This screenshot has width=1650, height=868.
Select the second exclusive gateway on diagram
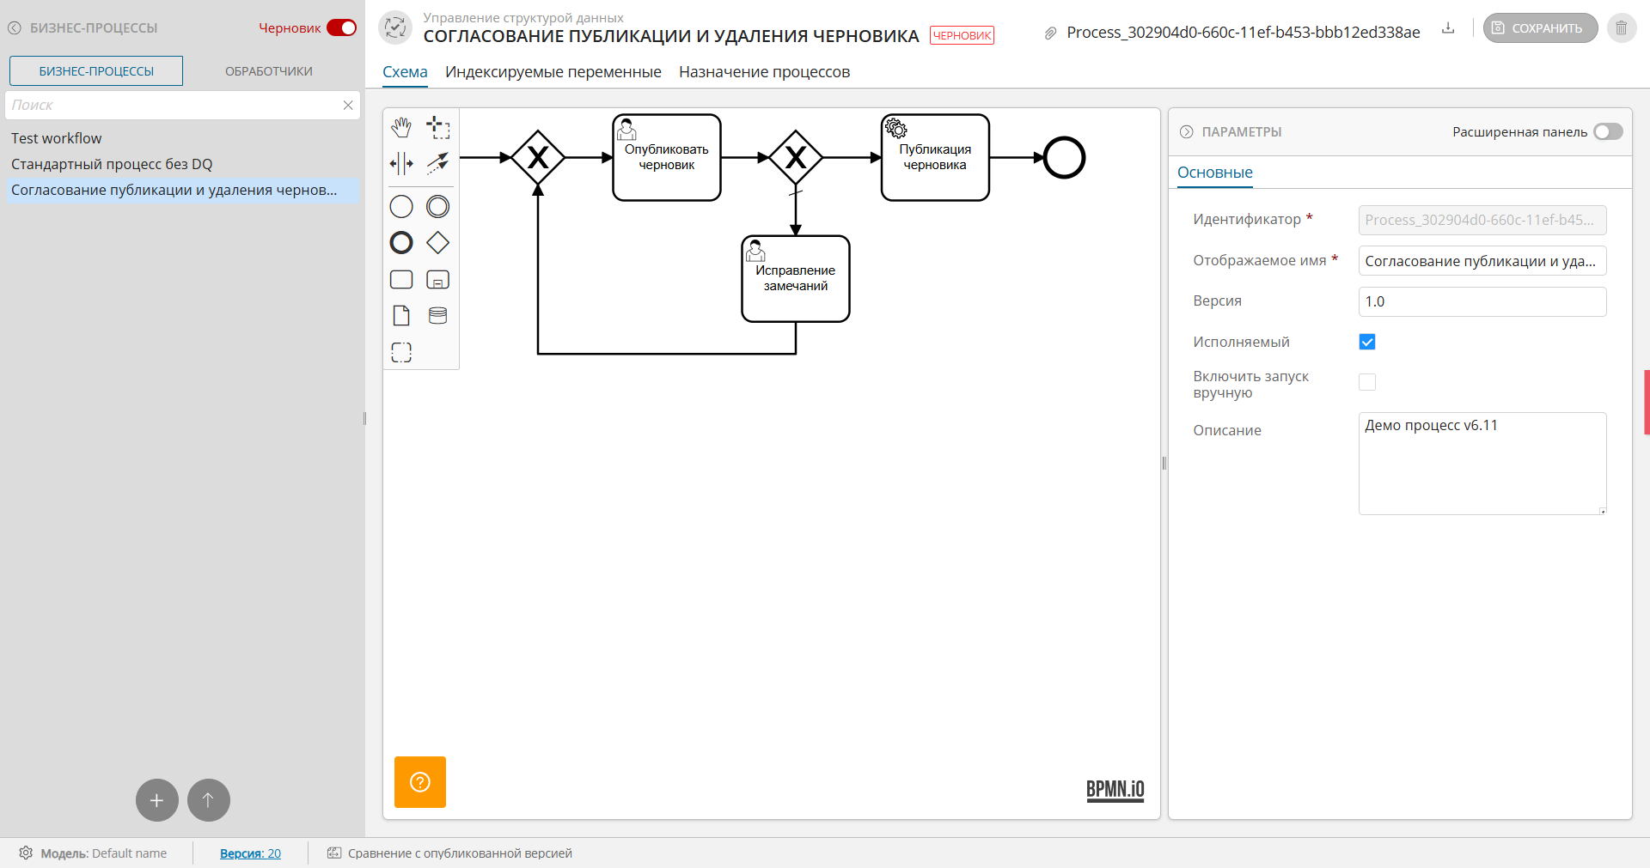click(796, 157)
